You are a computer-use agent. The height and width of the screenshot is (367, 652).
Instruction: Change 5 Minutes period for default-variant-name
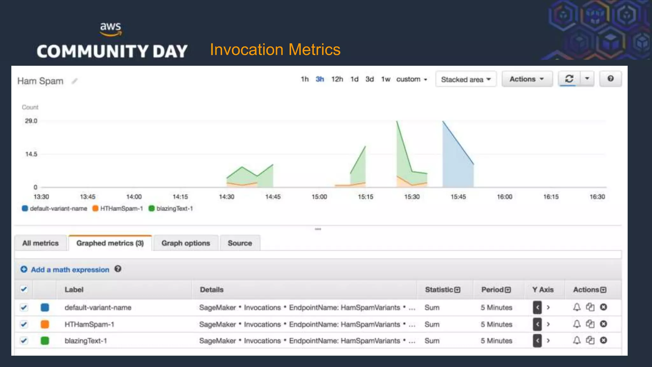tap(496, 308)
